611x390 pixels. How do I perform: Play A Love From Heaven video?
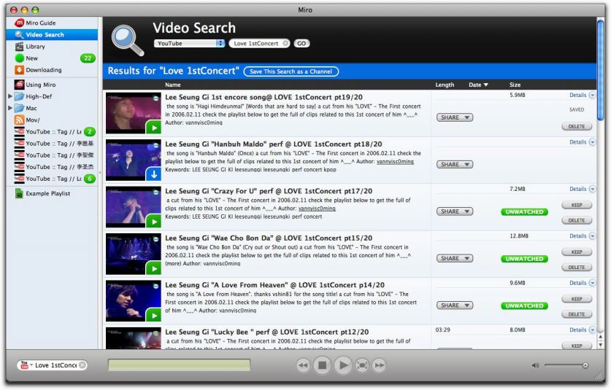[153, 315]
